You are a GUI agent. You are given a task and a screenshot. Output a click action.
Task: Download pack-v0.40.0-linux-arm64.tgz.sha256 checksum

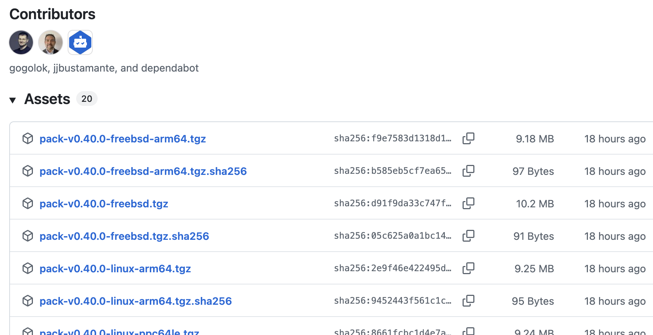[x=135, y=301]
